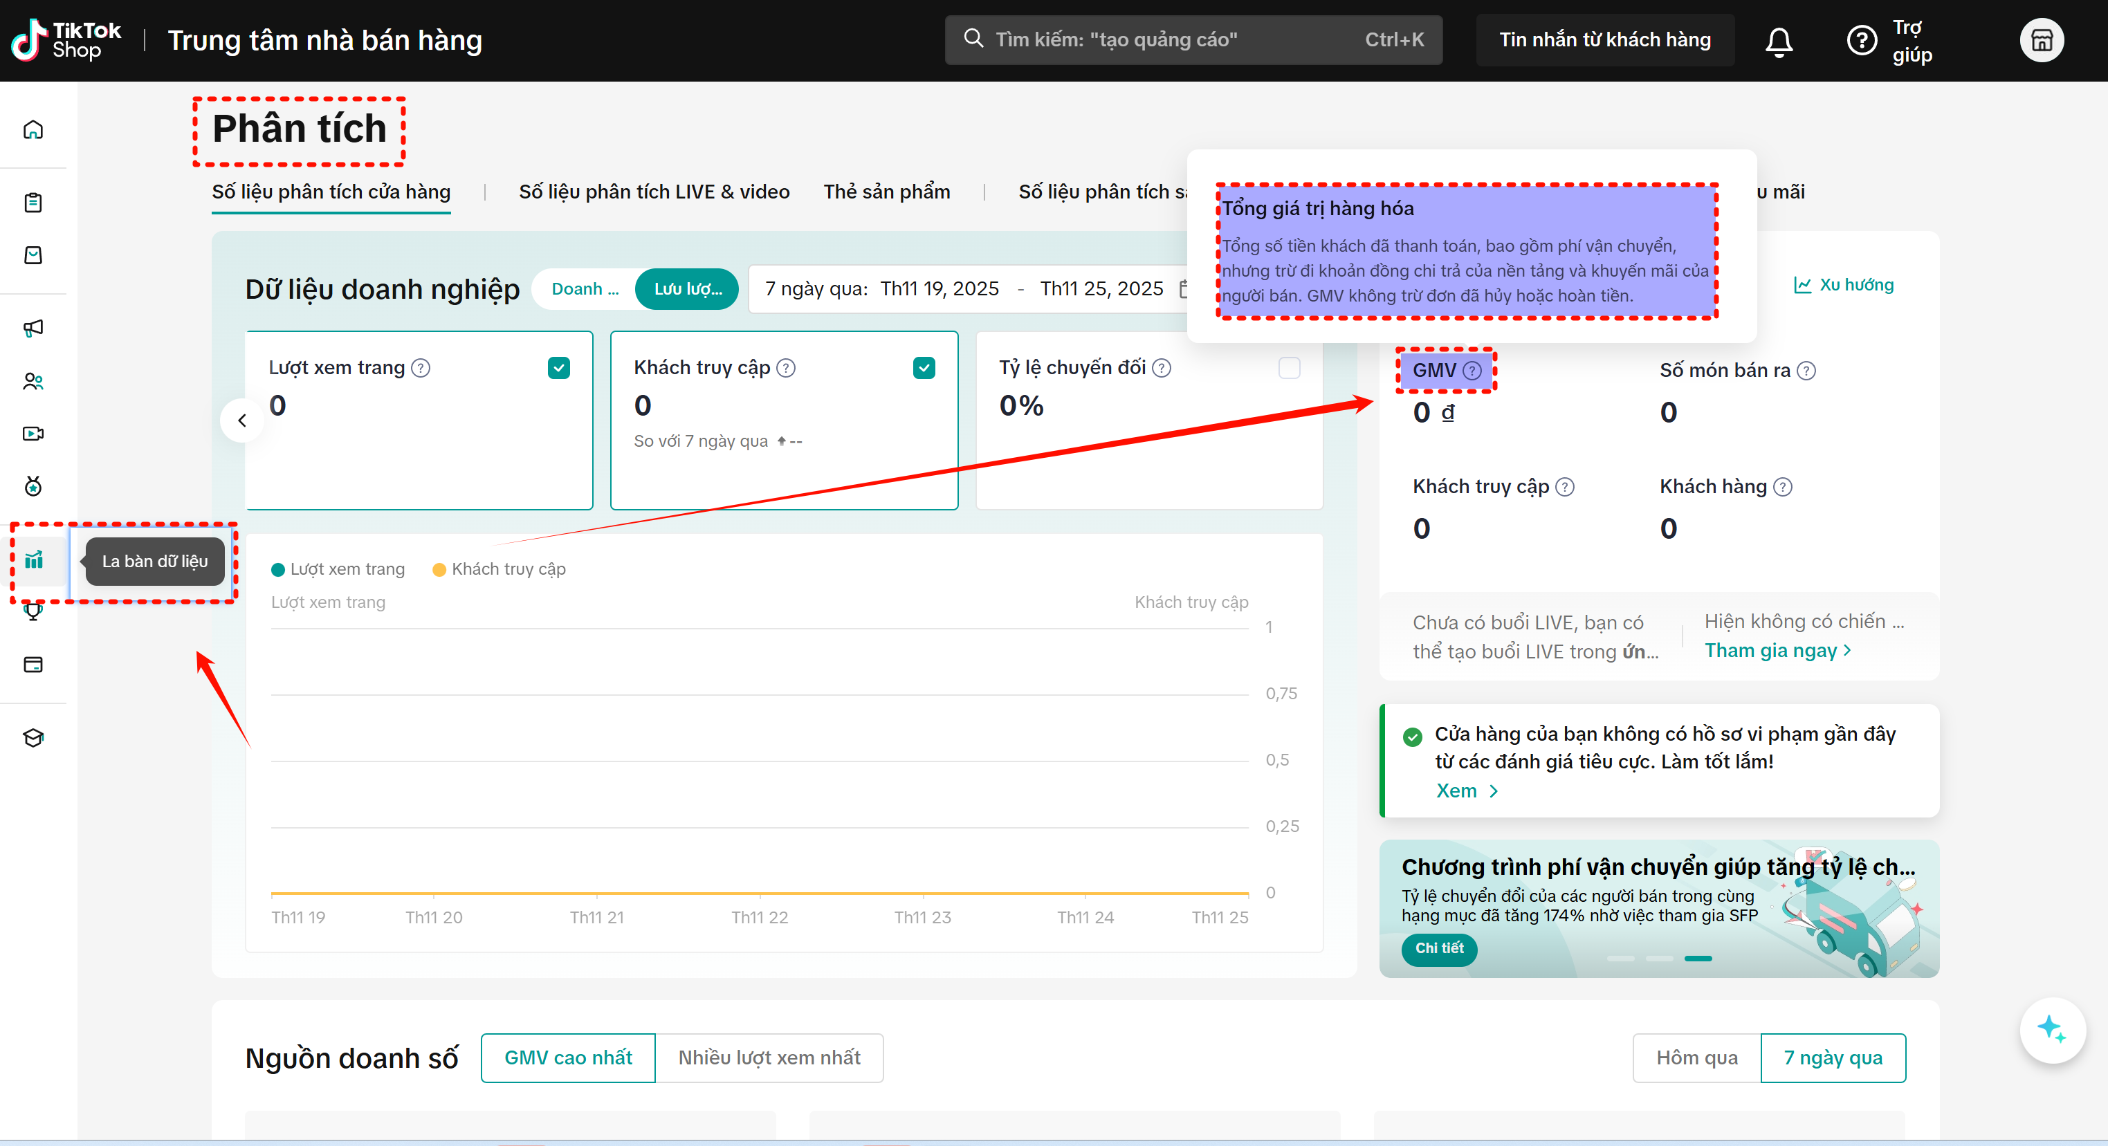Jump to the third banner carousel indicator
Viewport: 2108px width, 1146px height.
1698,958
